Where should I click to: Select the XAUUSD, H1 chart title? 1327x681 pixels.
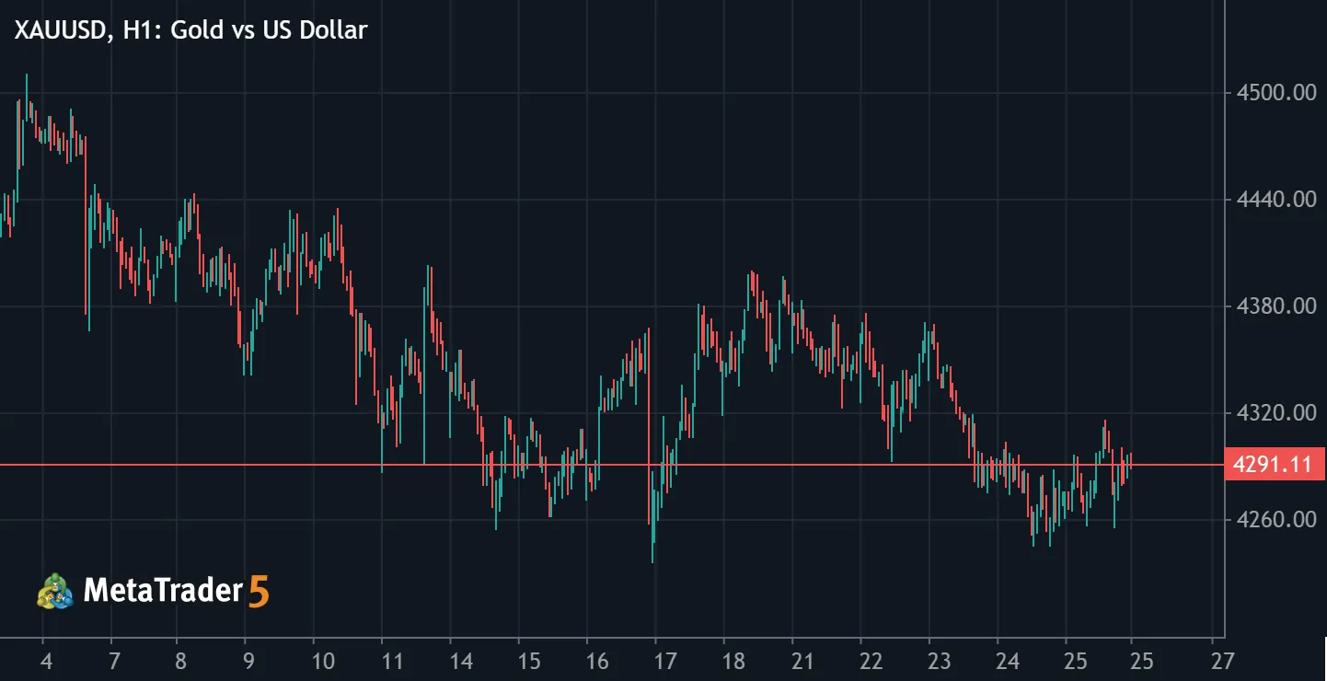pos(190,29)
